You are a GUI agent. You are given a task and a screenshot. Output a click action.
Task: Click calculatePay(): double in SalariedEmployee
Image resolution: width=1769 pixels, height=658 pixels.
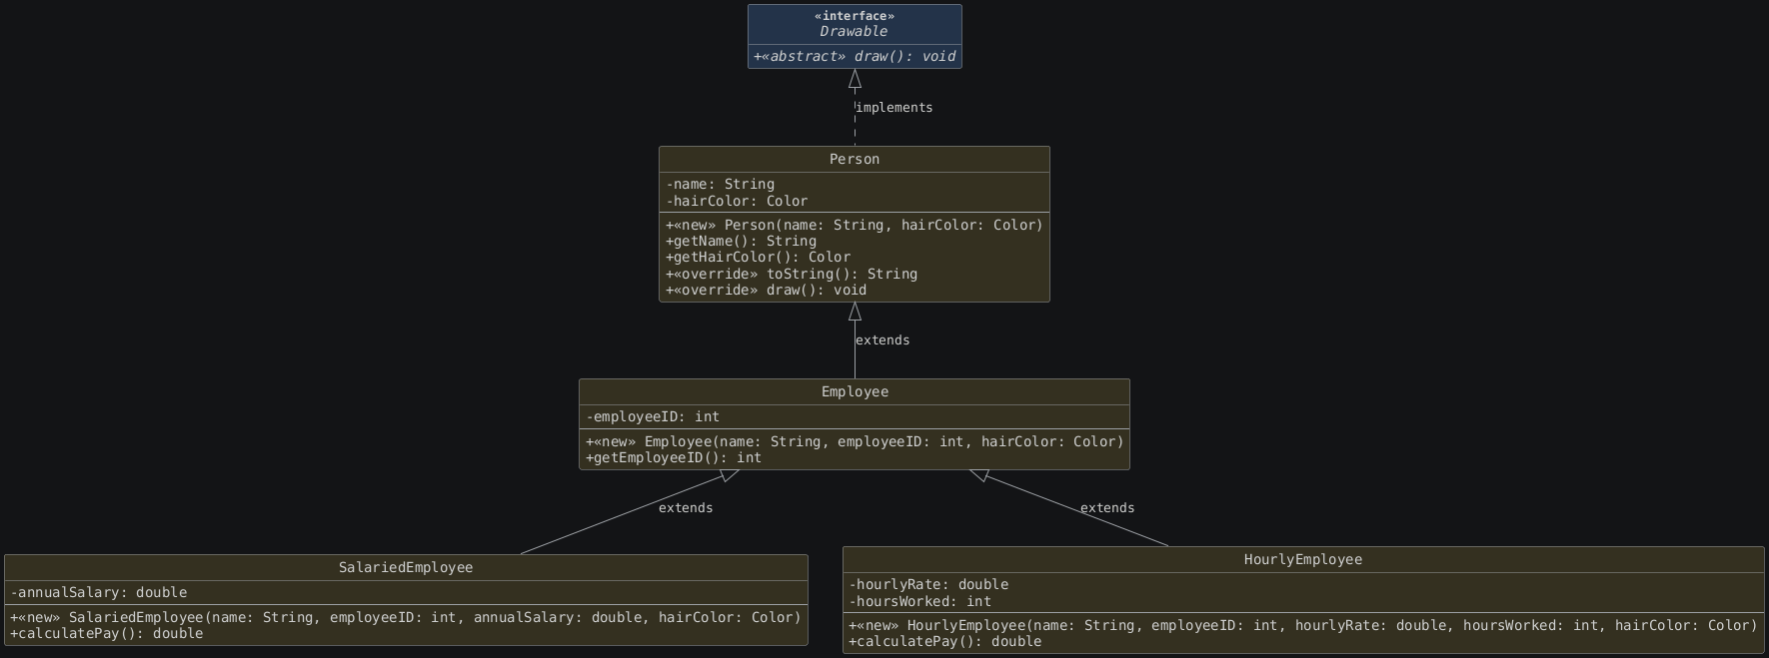coord(107,634)
